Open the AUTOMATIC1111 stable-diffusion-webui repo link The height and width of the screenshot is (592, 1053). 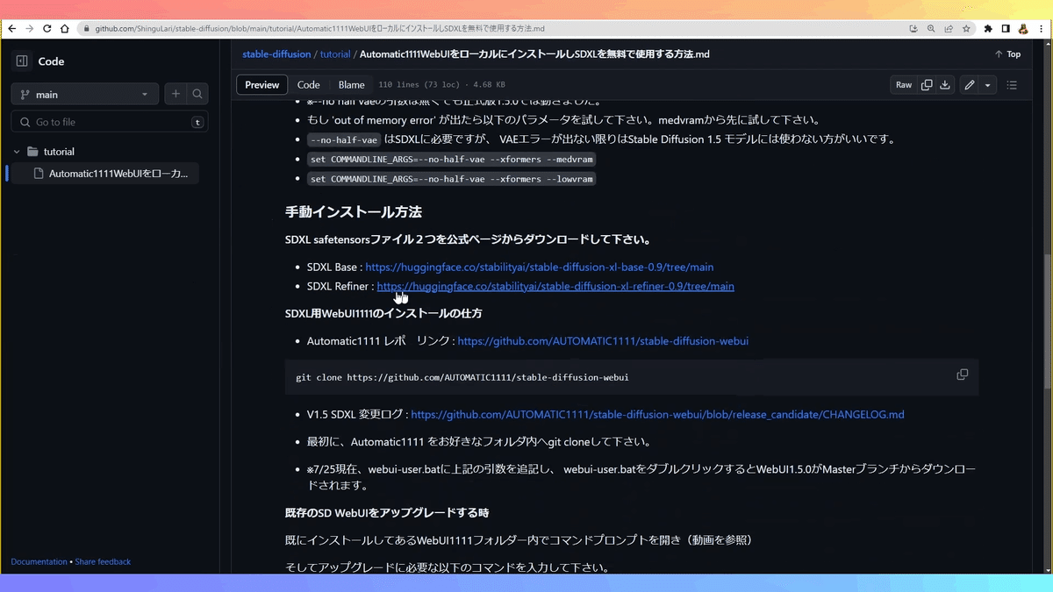tap(603, 341)
